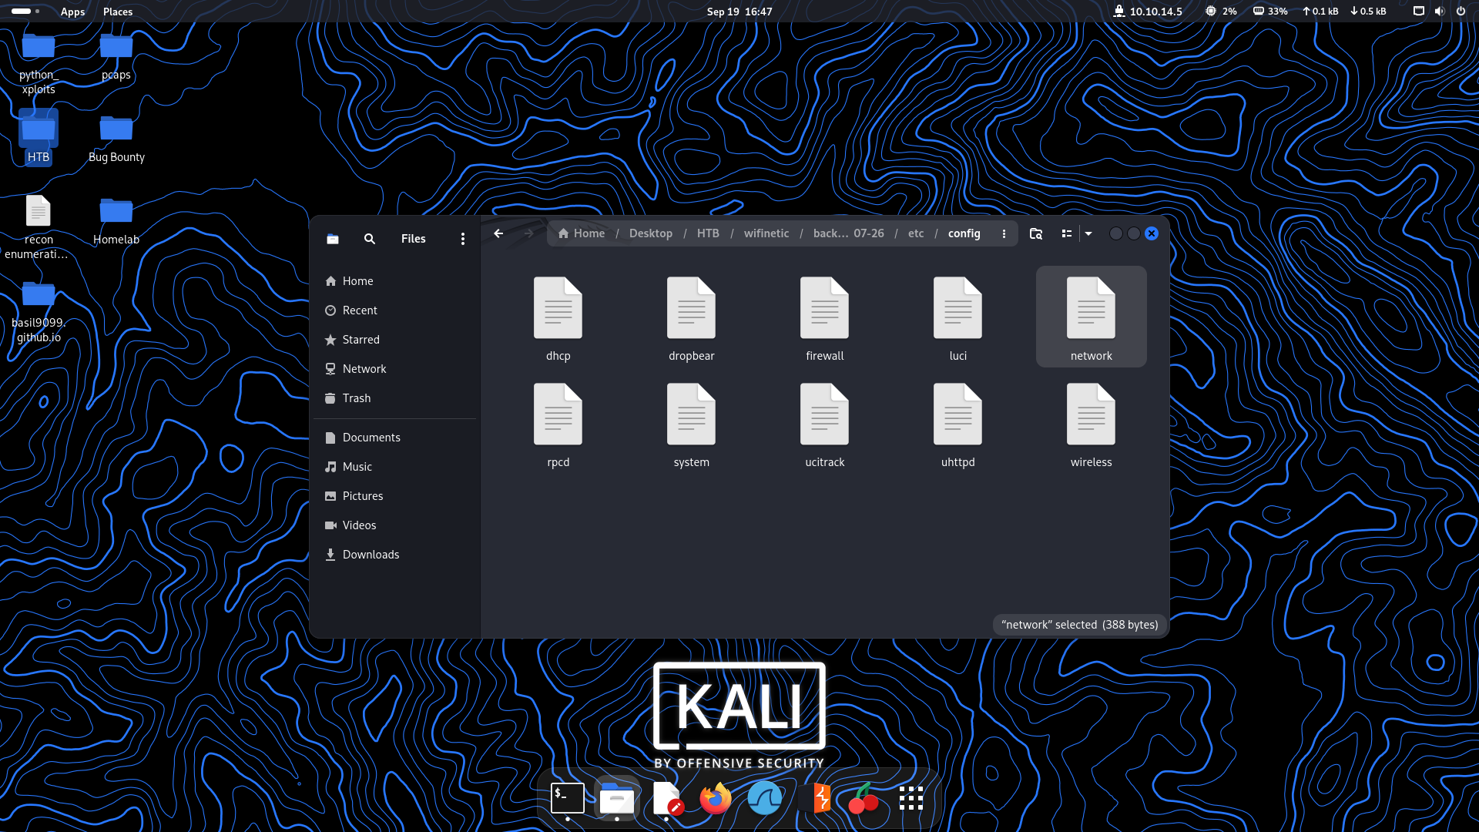The image size is (1479, 832).
Task: Open Downloads in the sidebar
Action: click(371, 555)
